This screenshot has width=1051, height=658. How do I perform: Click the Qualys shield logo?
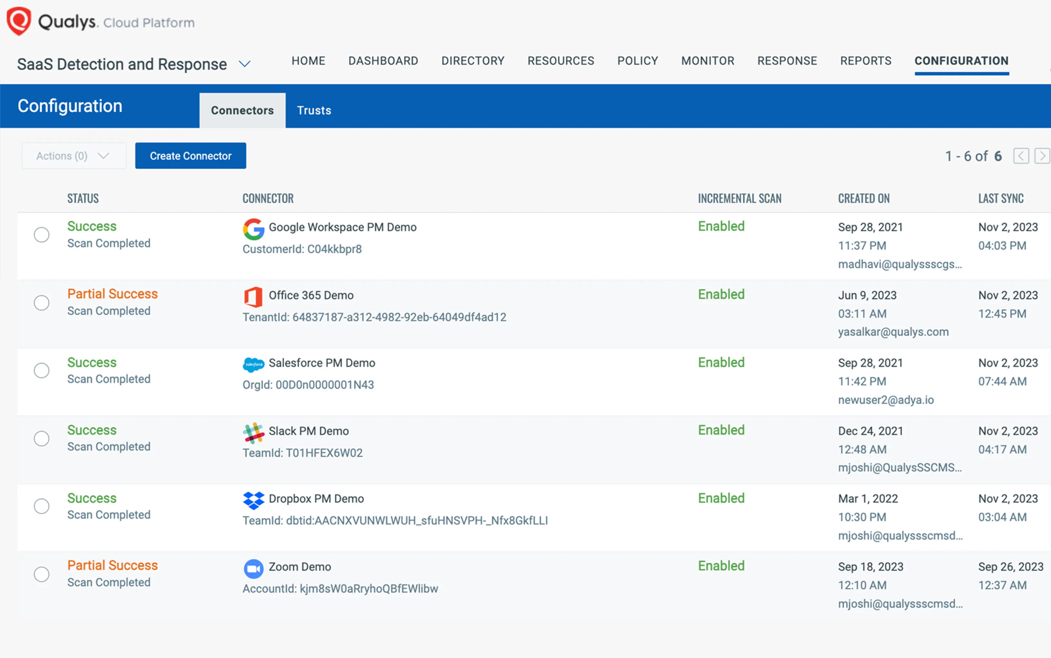(x=19, y=21)
